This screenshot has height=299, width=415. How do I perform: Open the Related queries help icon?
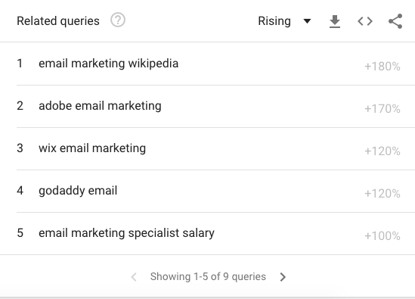point(118,20)
